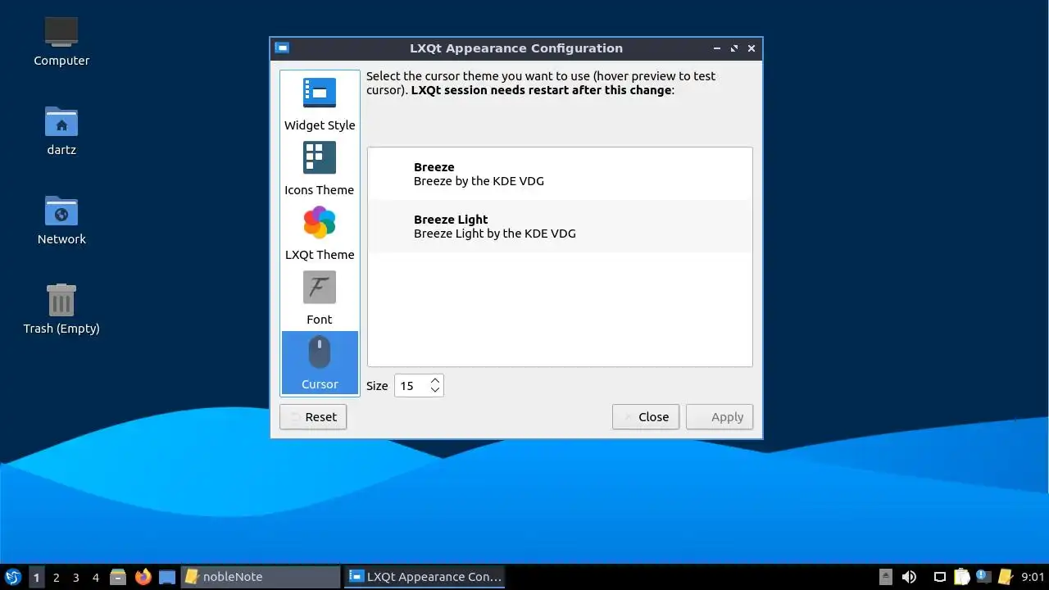Switch to virtual desktop 4
This screenshot has width=1049, height=590.
click(x=95, y=577)
